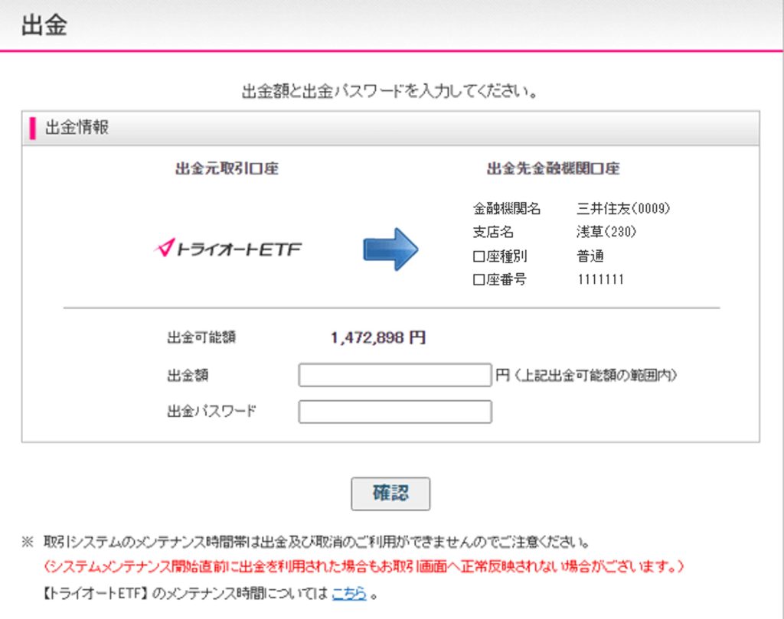This screenshot has width=784, height=619.
Task: Click the 出金元取引口座 heading
Action: [227, 168]
